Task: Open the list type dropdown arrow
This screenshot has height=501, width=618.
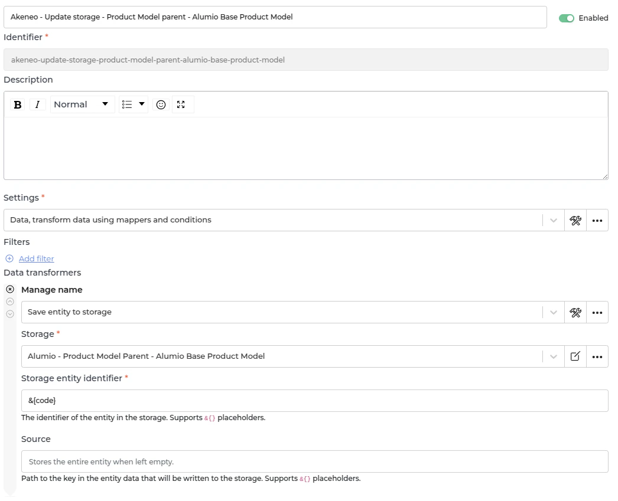Action: click(x=142, y=104)
